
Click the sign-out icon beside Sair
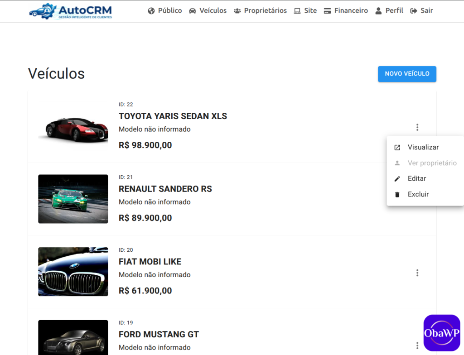[x=413, y=11]
